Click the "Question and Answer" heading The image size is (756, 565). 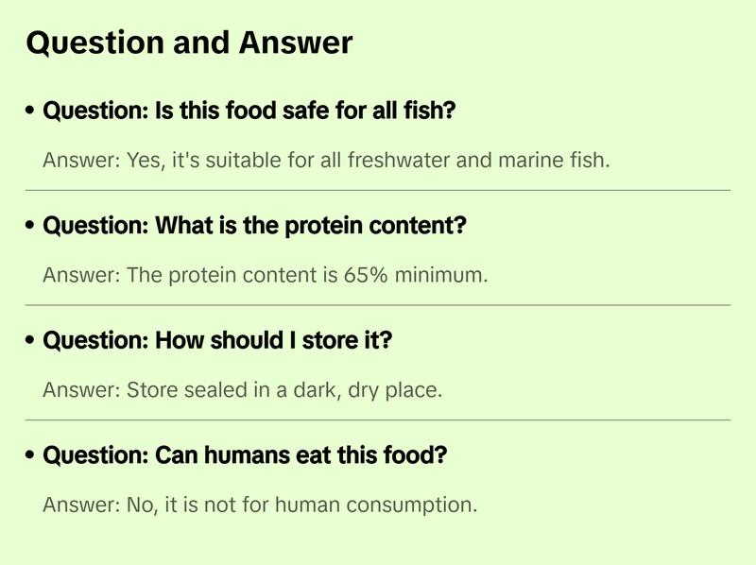[x=189, y=43]
